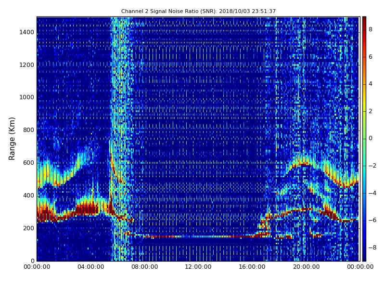Click the 00:00:00 label starting the time axis
385x289 pixels.
[37, 267]
